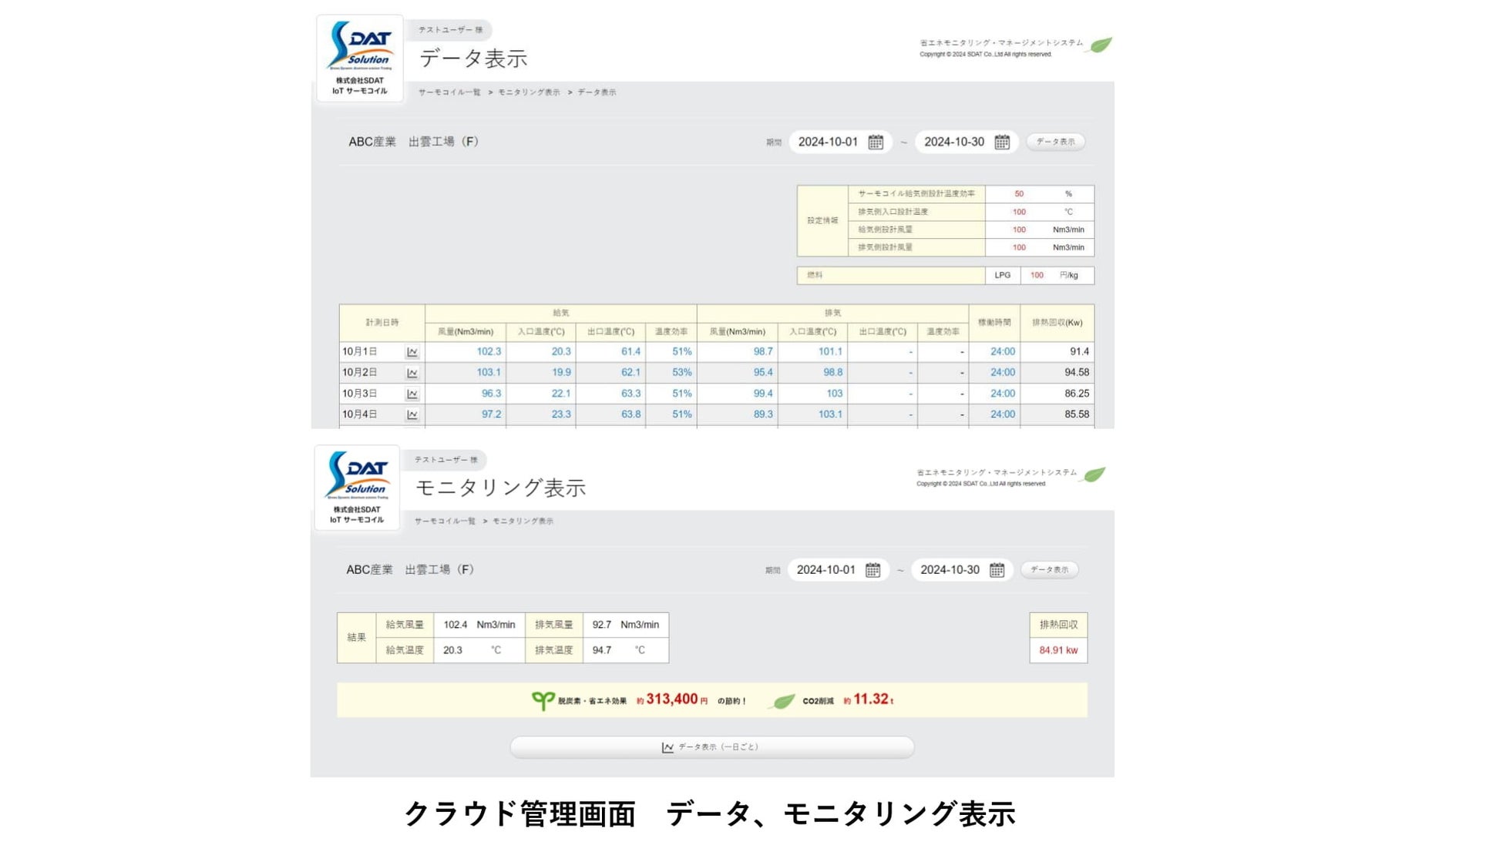Click the 2024-10-01 start date field in Data panel
The width and height of the screenshot is (1503, 845).
828,142
